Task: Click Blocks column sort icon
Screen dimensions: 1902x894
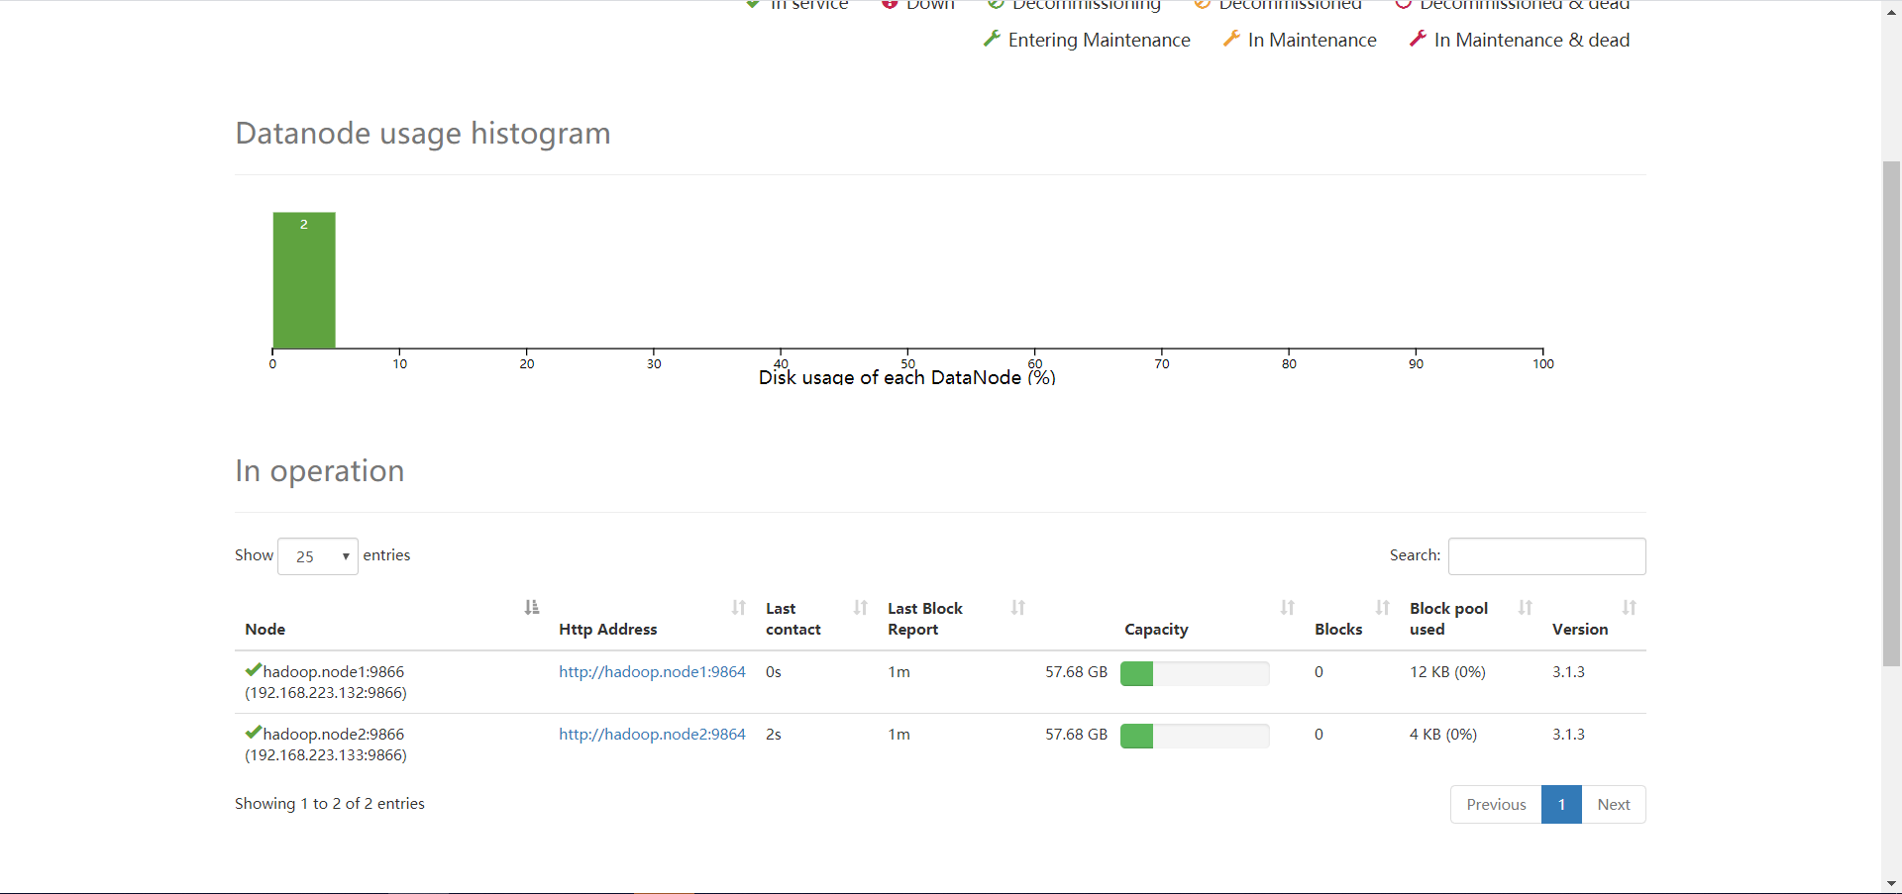Action: point(1383,608)
